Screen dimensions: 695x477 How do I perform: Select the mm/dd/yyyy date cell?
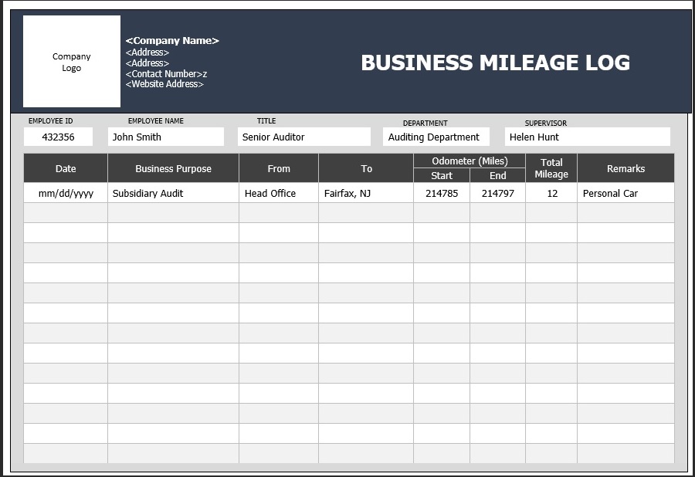coord(66,193)
